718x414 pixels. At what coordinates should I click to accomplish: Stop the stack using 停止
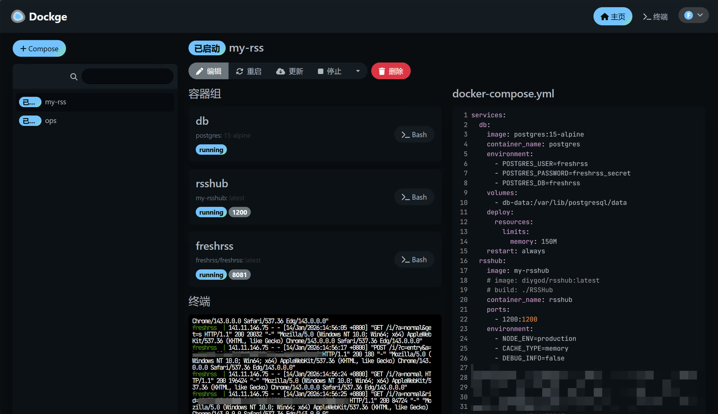point(329,71)
